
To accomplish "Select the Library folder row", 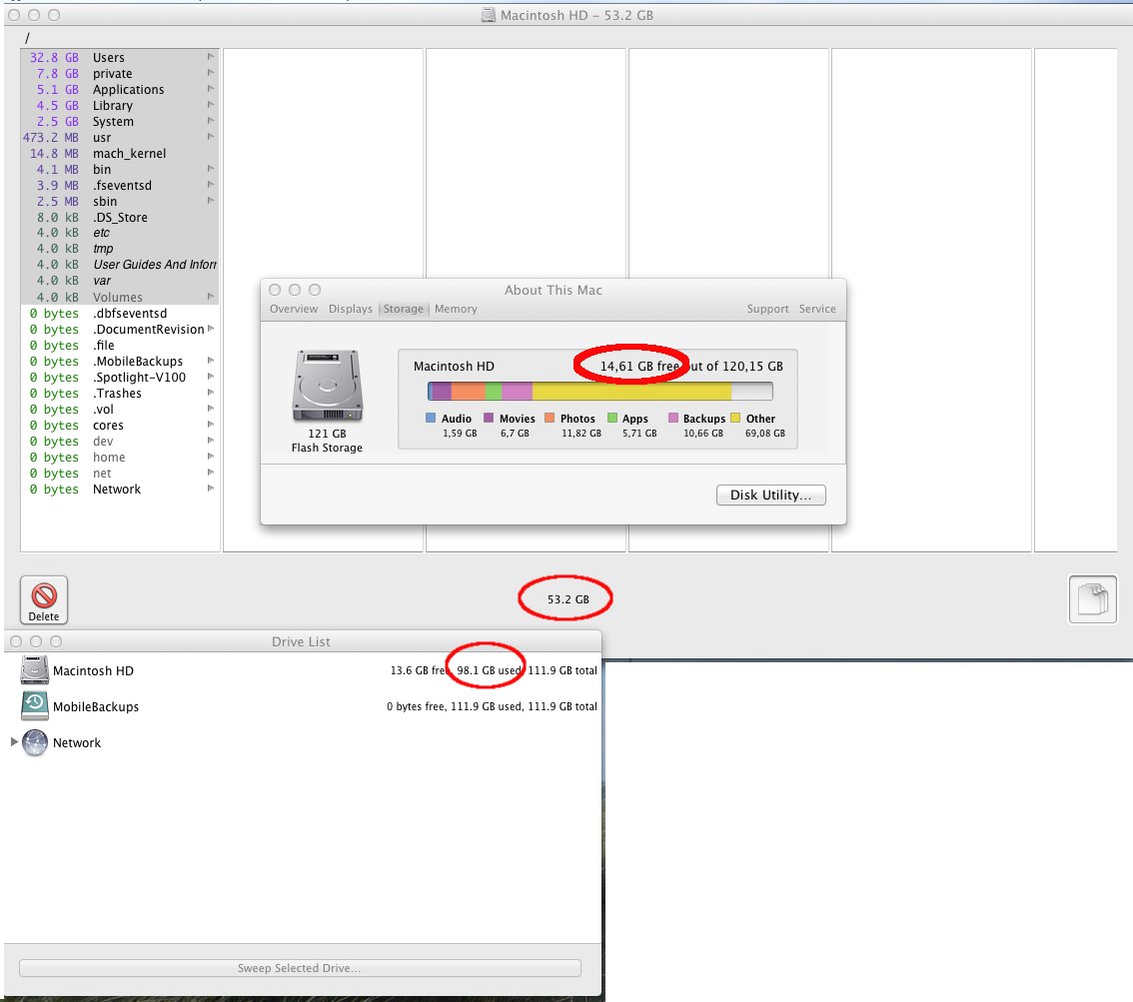I will point(113,106).
